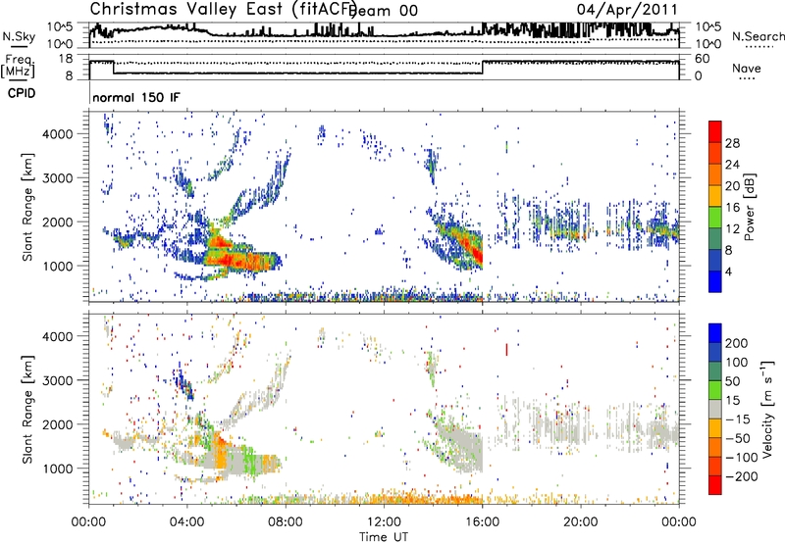Select the Nave legend label
This screenshot has width=785, height=543.
pos(747,68)
